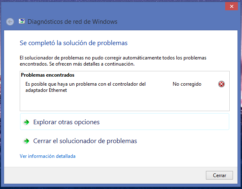Click the Diagnósticos de red de Windows title
242x189 pixels.
(x=72, y=22)
